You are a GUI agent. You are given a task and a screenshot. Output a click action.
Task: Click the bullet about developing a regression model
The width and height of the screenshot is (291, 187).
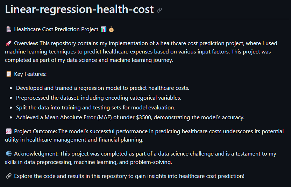click(102, 88)
